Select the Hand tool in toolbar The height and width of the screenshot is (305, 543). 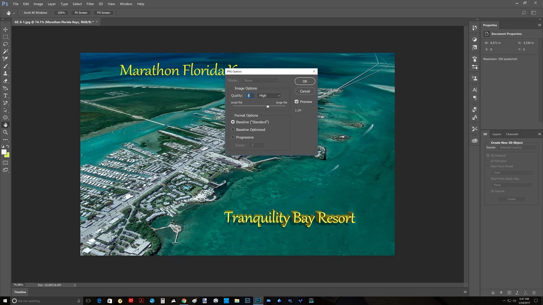[5, 125]
